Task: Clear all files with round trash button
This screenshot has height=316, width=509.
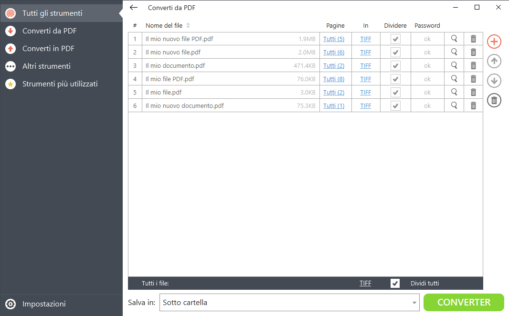Action: point(494,100)
